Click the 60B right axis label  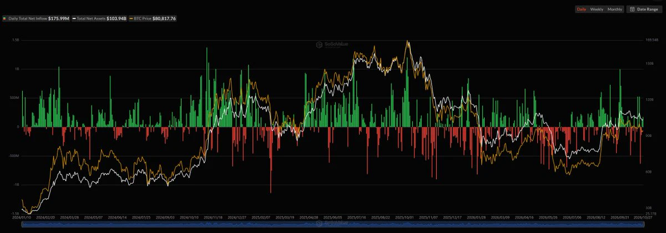tap(648, 172)
